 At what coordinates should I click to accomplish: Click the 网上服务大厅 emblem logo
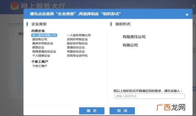coord(14,6)
